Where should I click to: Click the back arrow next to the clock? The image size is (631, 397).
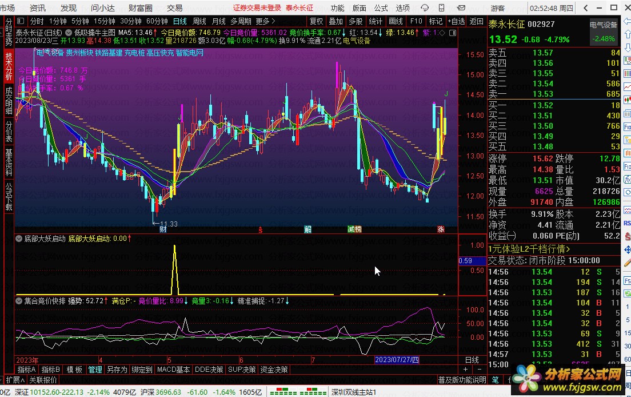point(585,7)
